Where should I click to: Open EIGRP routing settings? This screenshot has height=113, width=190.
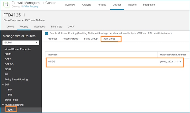click(x=8, y=69)
